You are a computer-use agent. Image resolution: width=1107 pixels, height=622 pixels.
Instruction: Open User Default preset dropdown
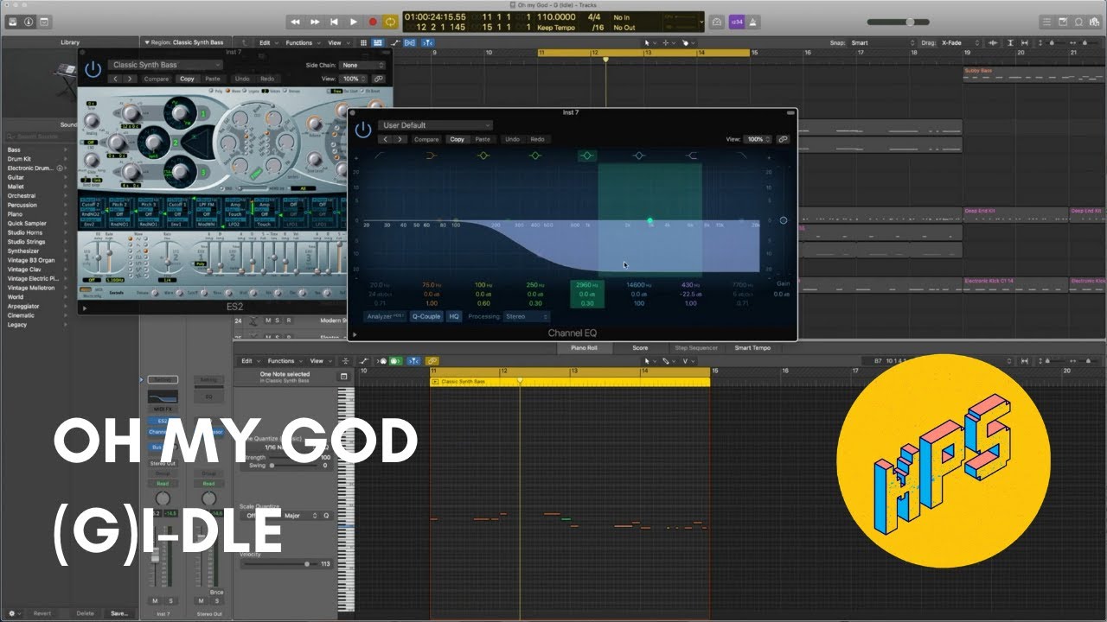436,125
